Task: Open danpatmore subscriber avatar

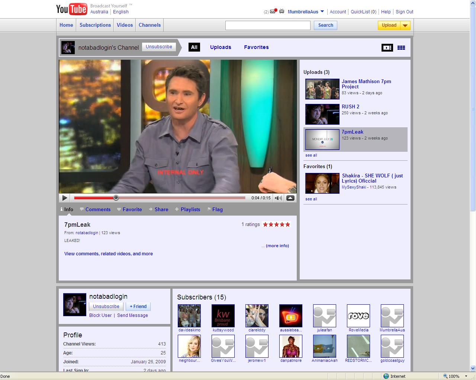Action: click(291, 346)
